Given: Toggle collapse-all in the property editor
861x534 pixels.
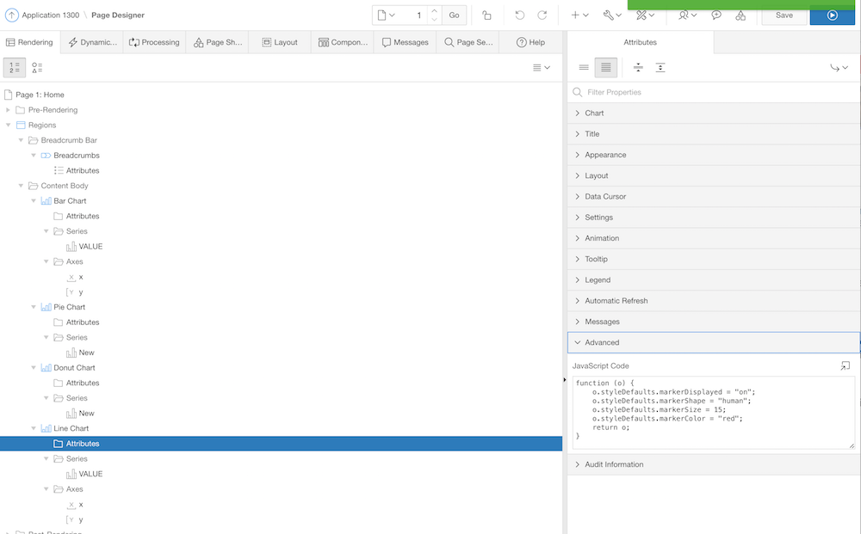Looking at the screenshot, I should 639,67.
